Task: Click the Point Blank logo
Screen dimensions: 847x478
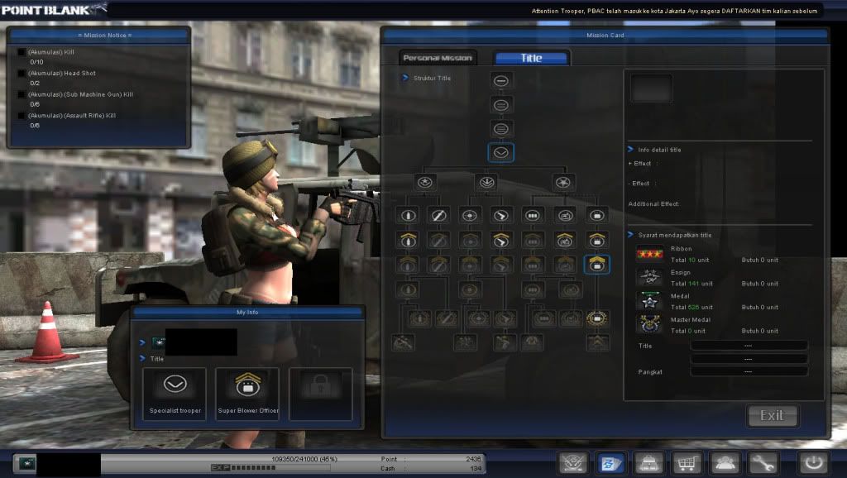Action: tap(52, 9)
